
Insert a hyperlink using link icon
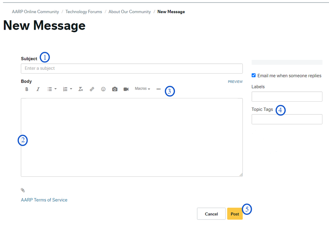coord(92,89)
